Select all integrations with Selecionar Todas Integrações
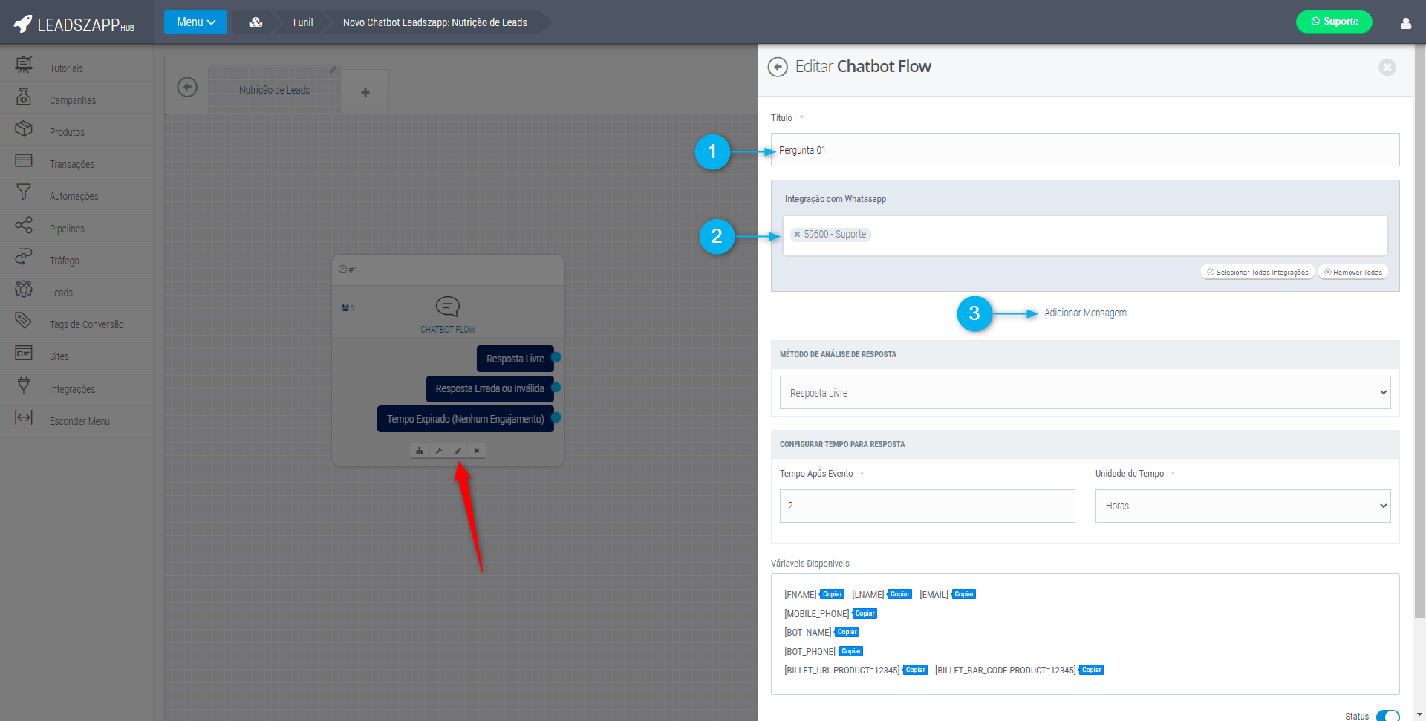This screenshot has width=1426, height=721. tap(1257, 273)
